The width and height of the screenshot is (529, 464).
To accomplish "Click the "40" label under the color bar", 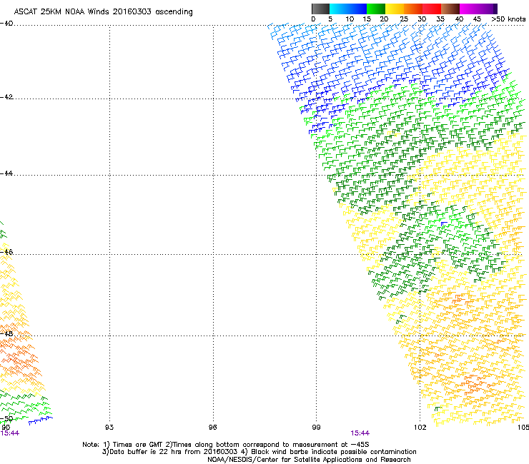I will (x=459, y=19).
